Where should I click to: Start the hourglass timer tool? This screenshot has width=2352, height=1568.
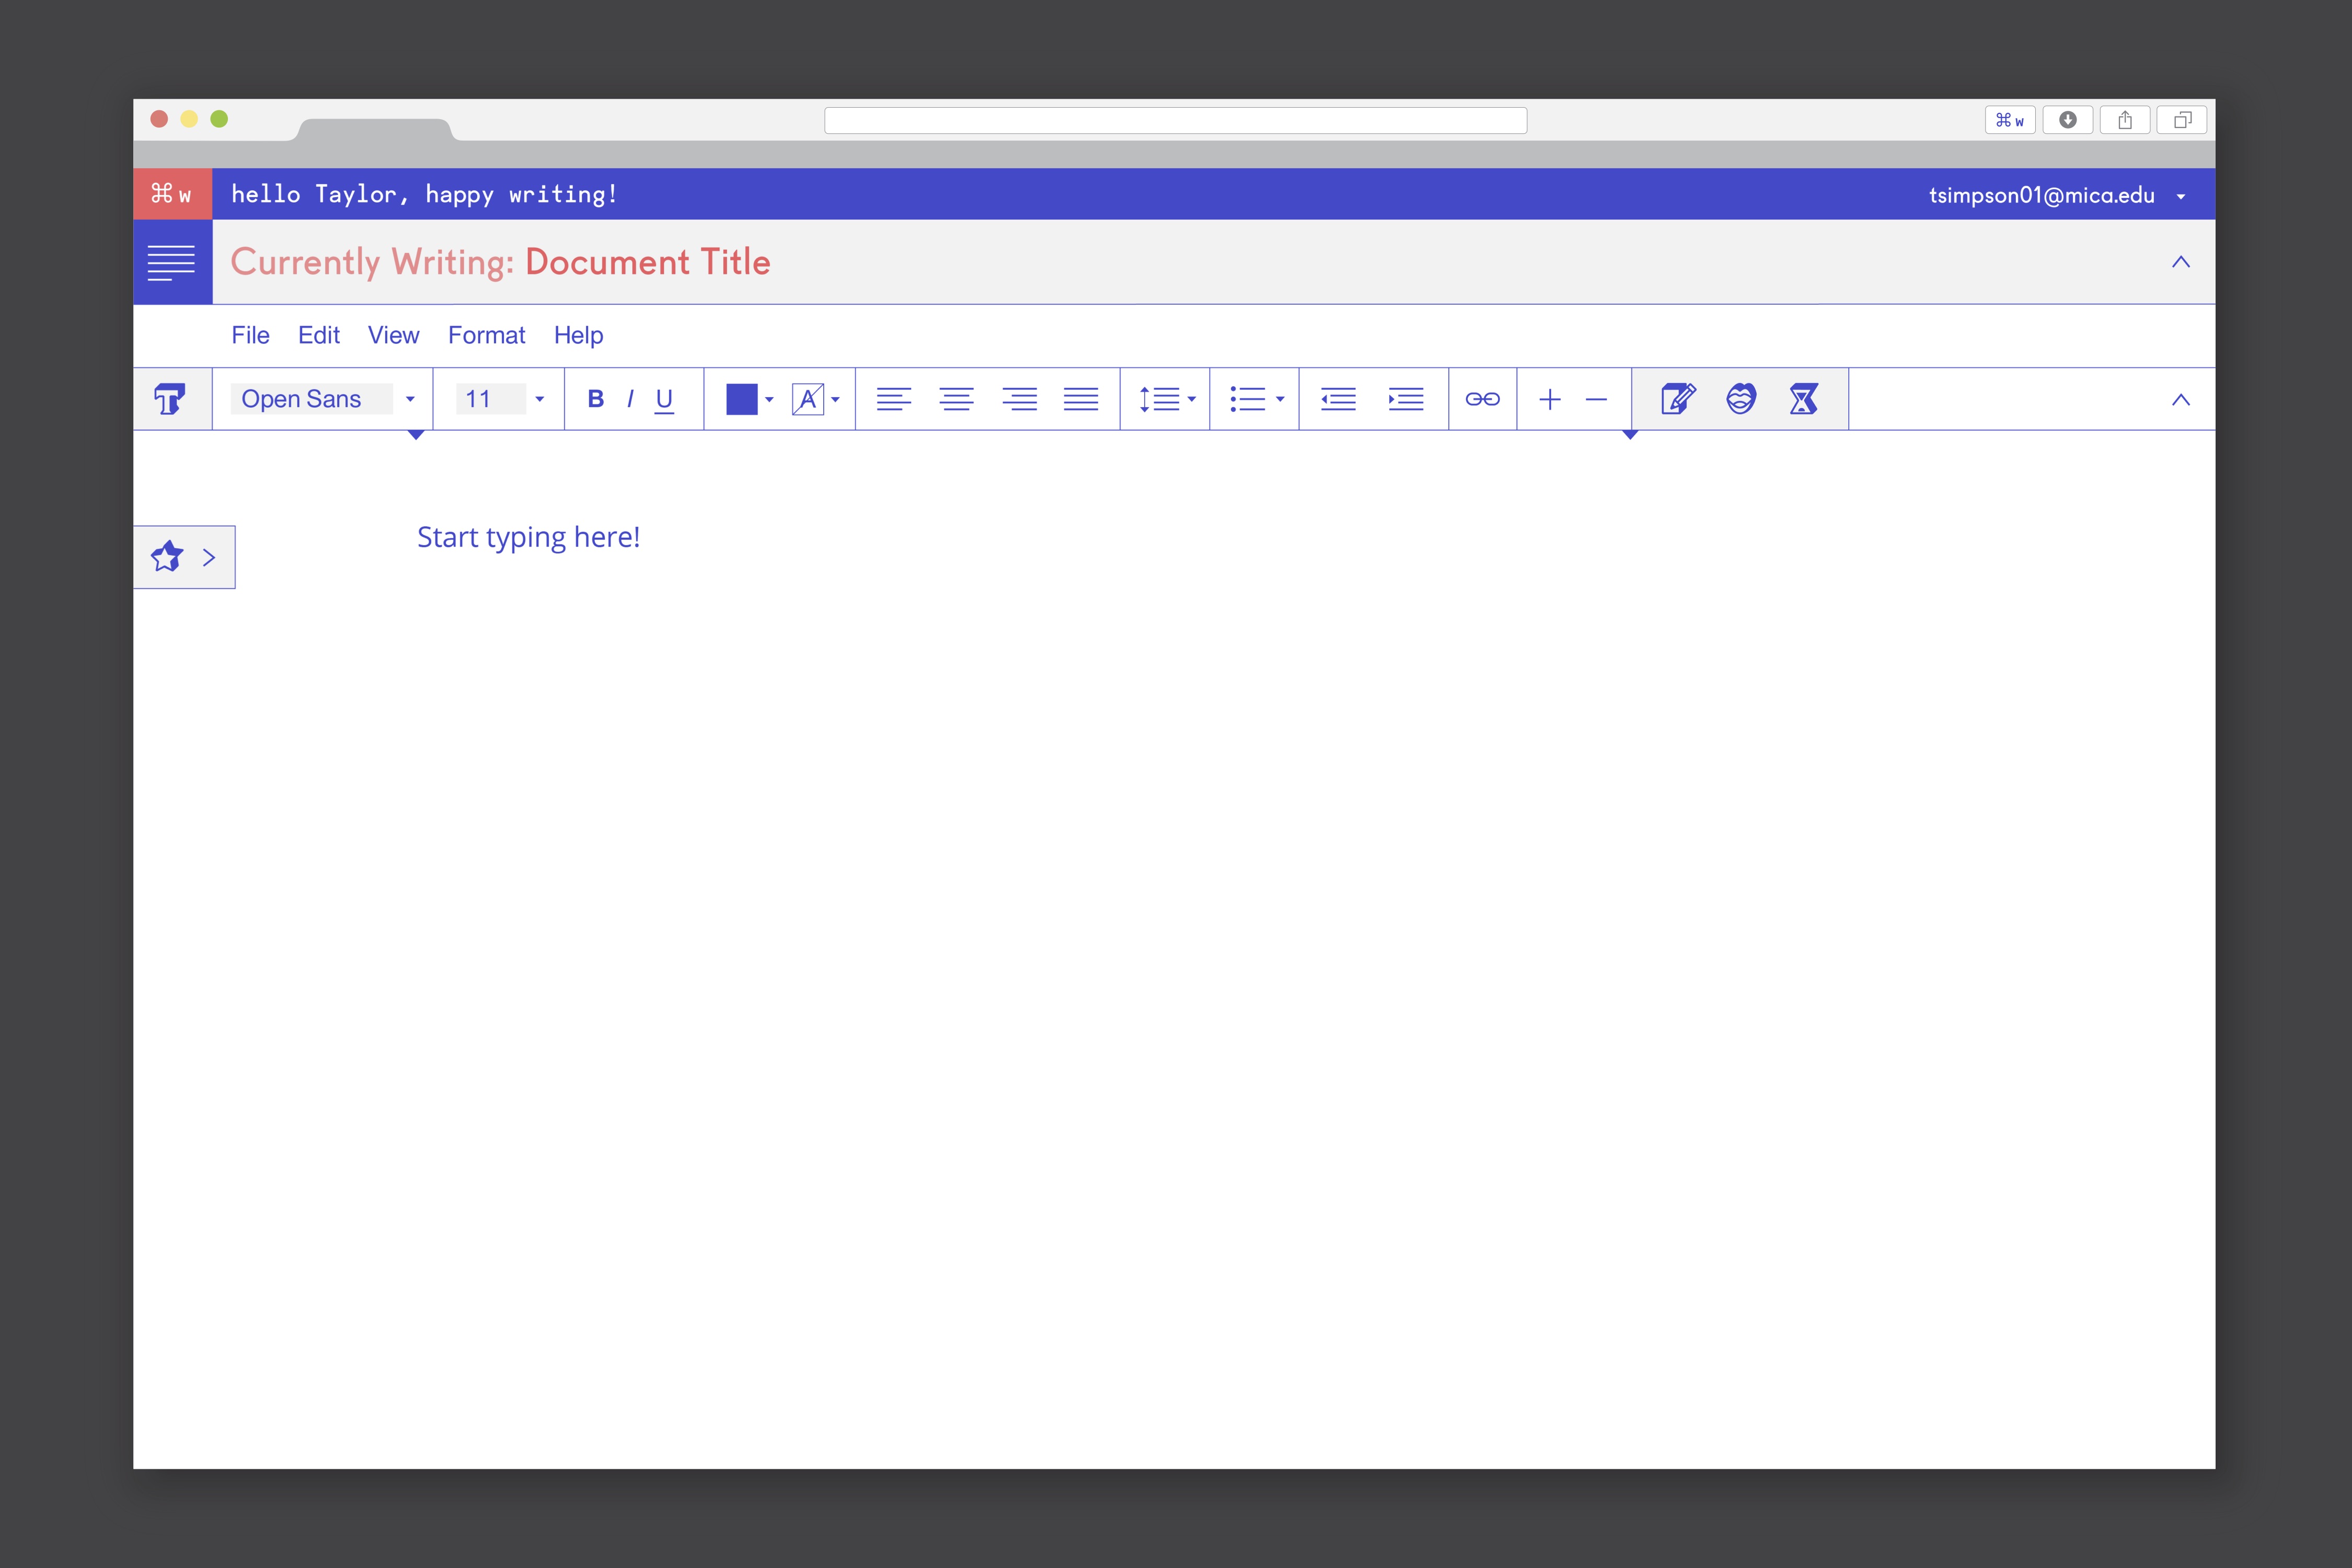point(1803,399)
